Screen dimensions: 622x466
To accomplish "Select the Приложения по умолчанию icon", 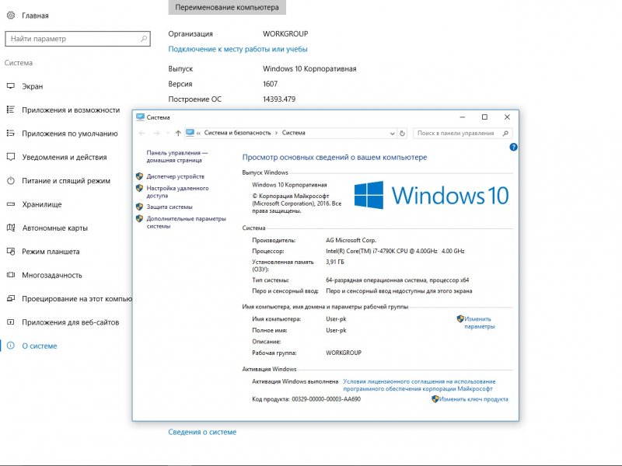I will pos(11,133).
